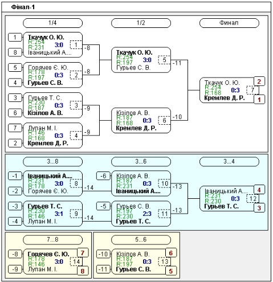Click seed box 8 beside Іваницький's quarterfinal

click(15, 52)
